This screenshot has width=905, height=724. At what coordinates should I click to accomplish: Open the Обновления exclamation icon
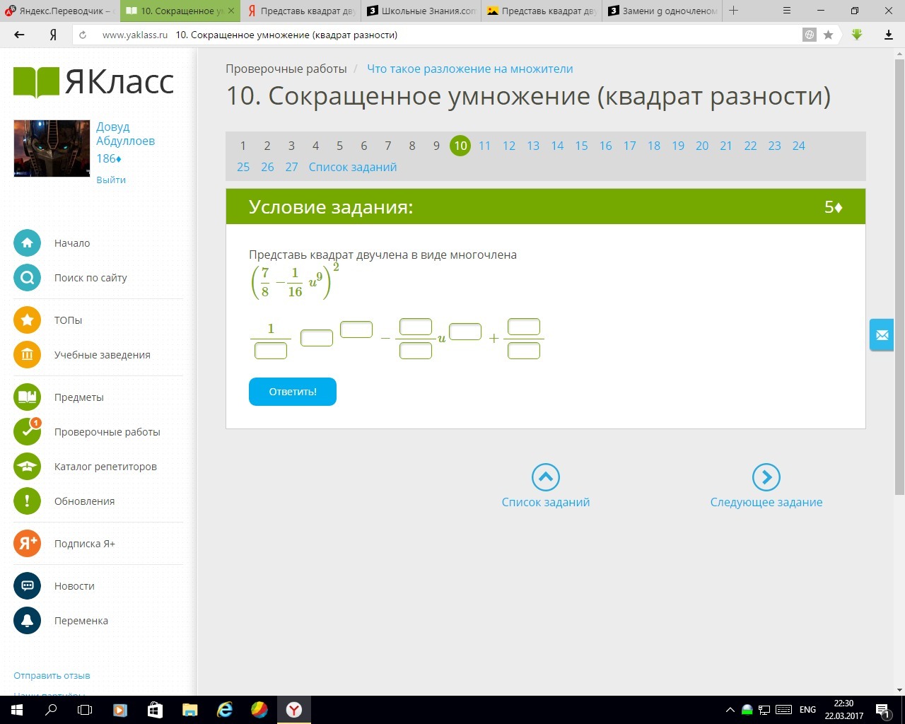point(27,501)
